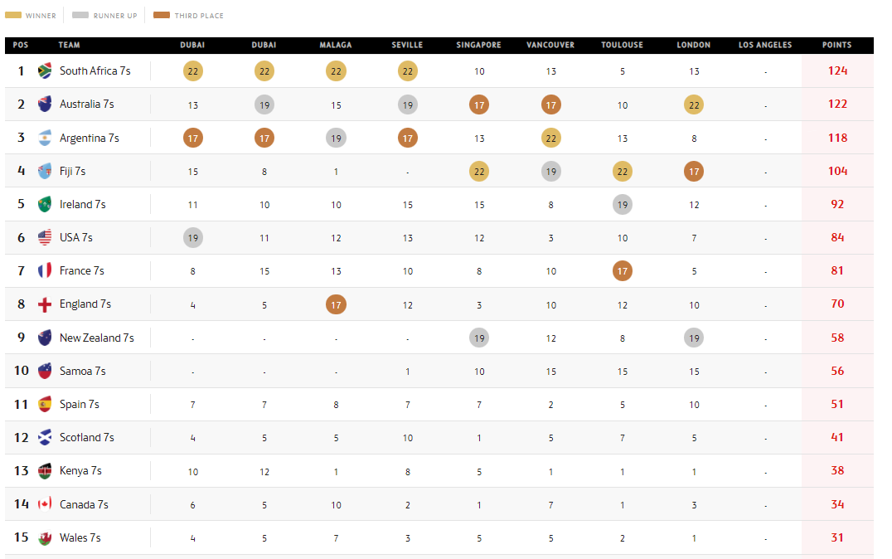
Task: Click the England cross flag icon
Action: [46, 304]
